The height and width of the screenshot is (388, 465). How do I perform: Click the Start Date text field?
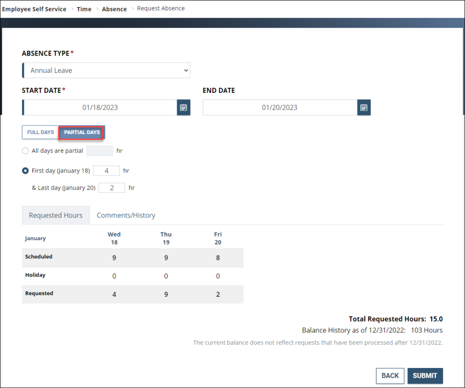pos(106,107)
